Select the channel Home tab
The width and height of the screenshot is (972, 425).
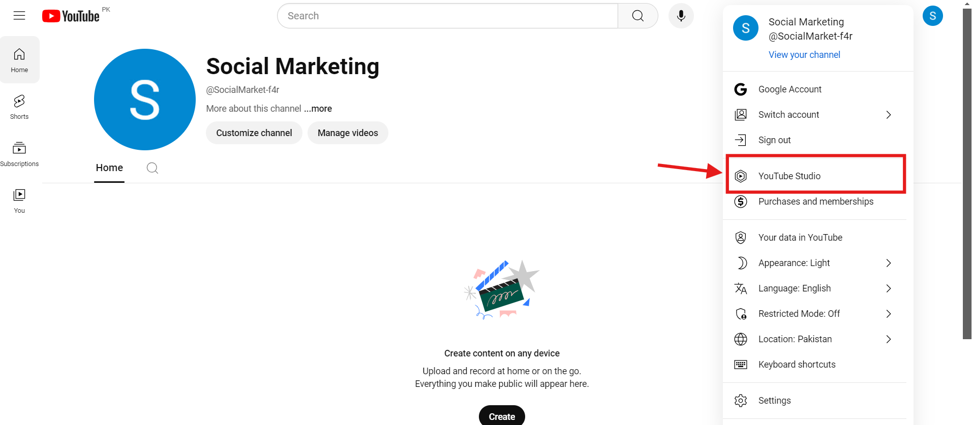109,168
